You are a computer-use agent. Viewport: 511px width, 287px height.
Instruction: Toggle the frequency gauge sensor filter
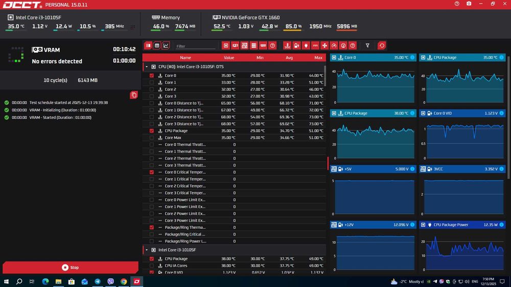[x=334, y=45]
